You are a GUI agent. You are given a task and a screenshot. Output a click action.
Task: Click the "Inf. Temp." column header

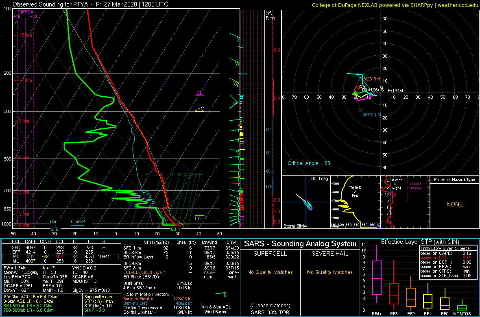point(271,15)
